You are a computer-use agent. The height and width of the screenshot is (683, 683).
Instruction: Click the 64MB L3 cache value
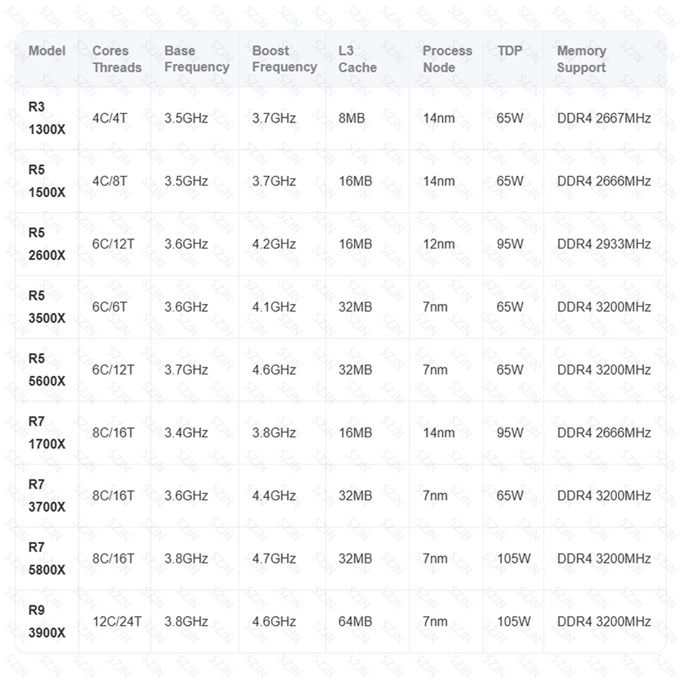point(355,622)
